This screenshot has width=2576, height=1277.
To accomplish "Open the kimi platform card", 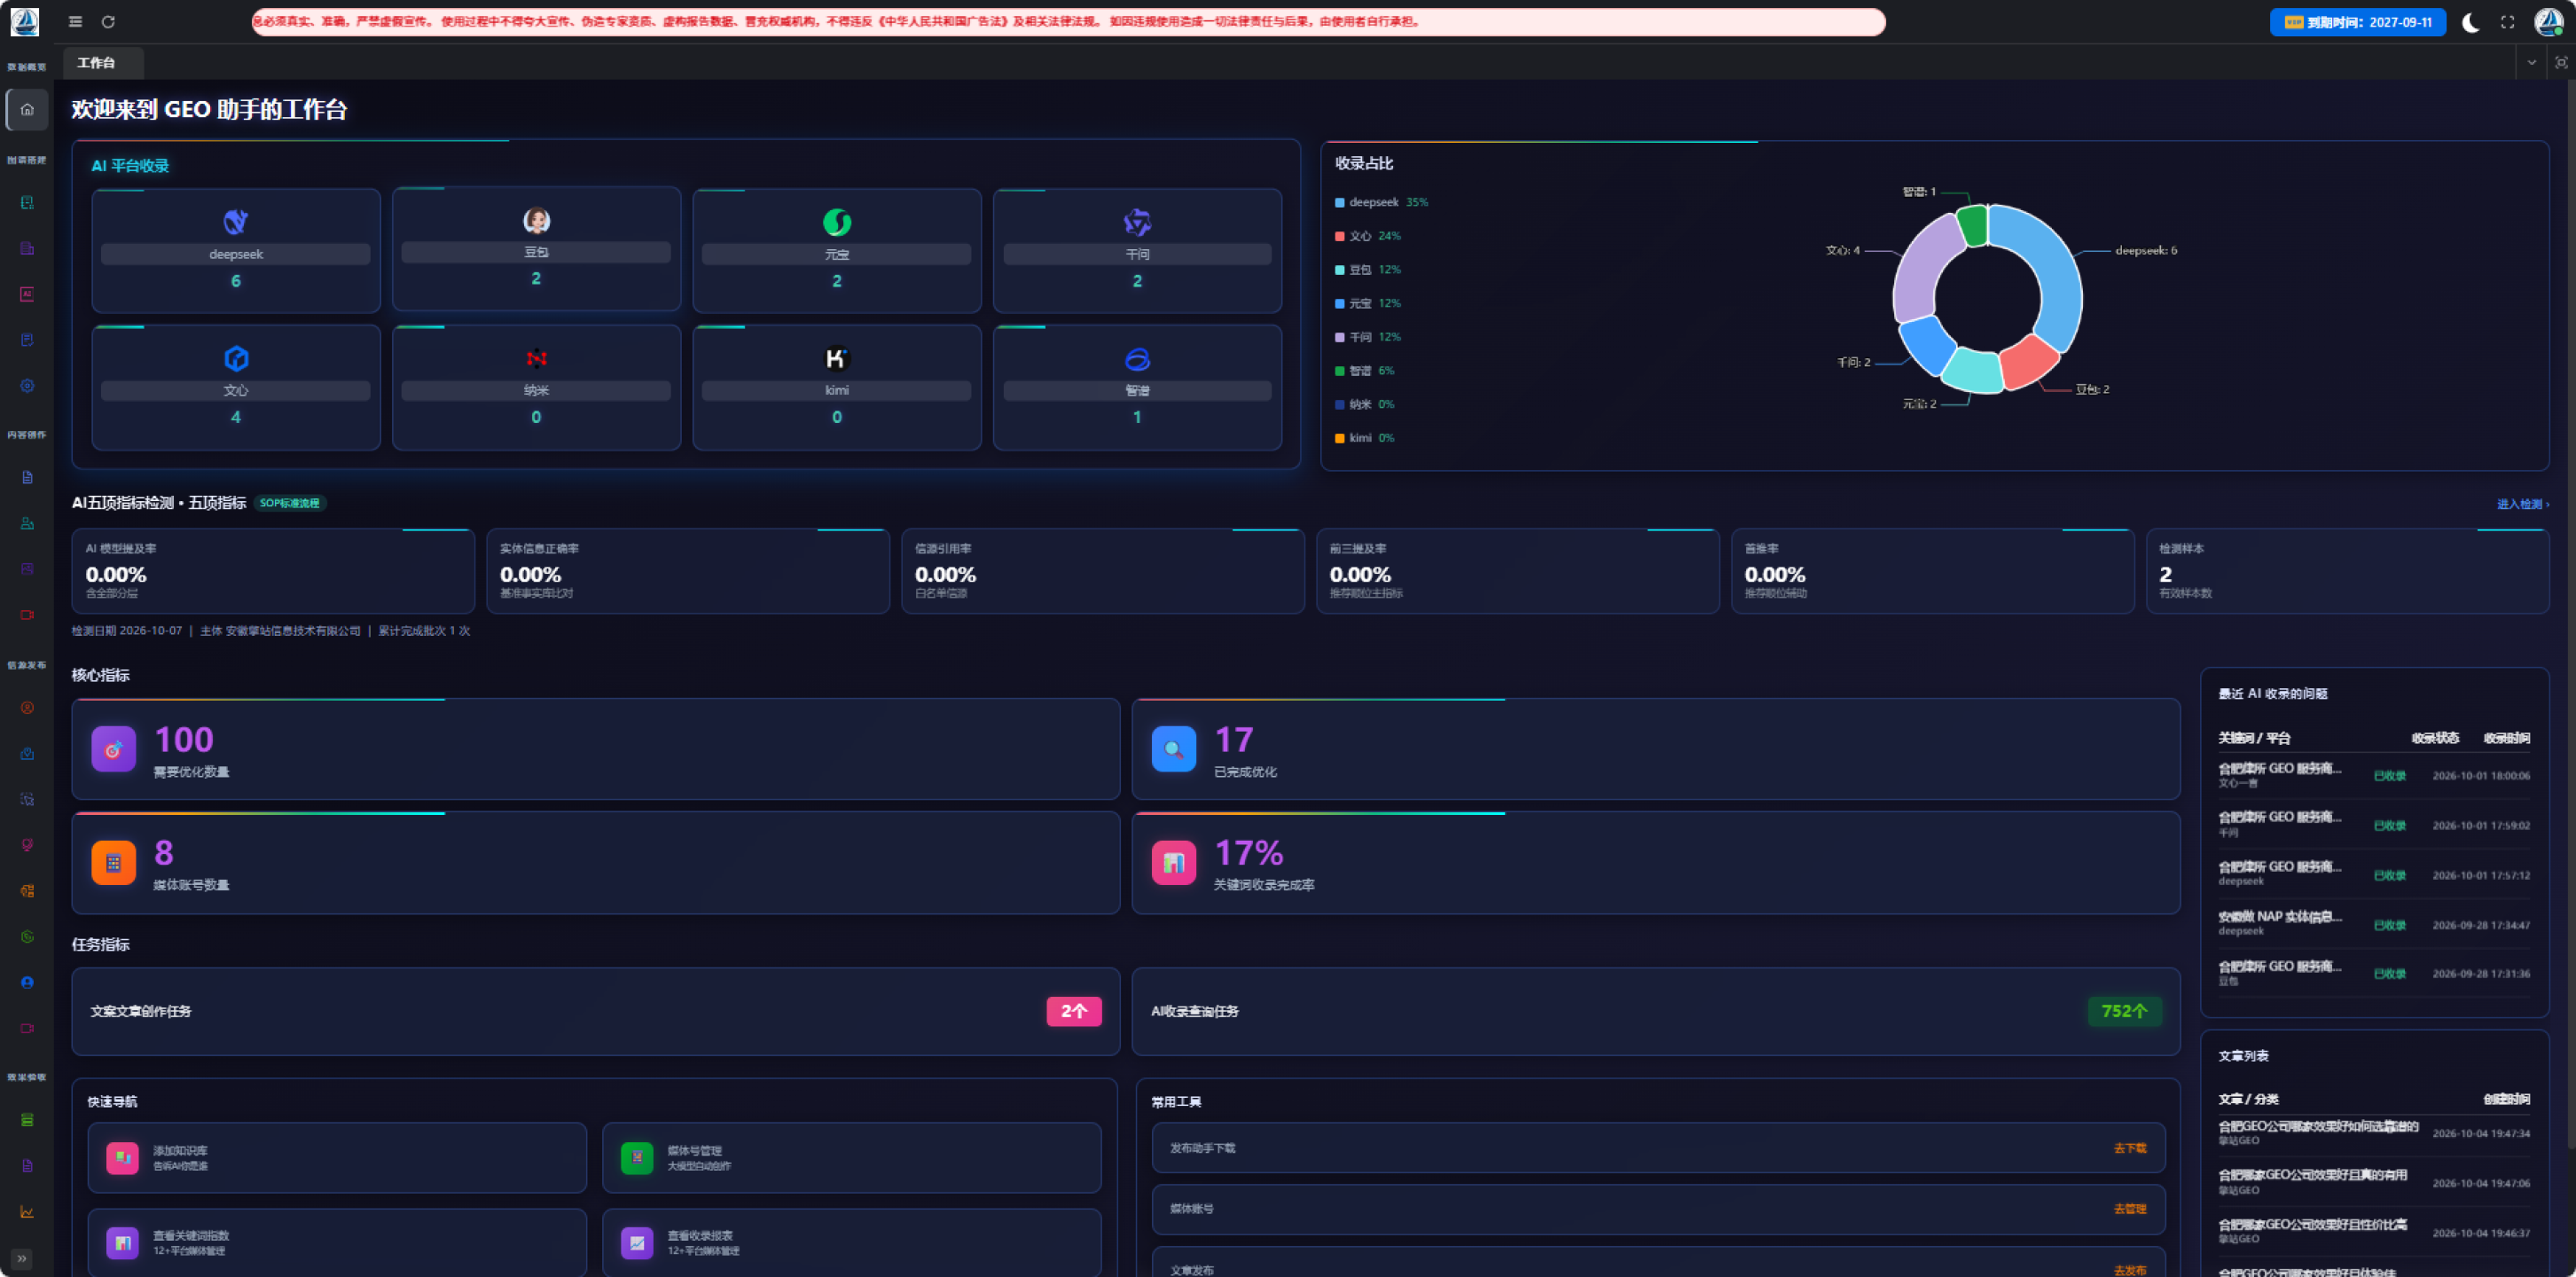I will [x=837, y=387].
